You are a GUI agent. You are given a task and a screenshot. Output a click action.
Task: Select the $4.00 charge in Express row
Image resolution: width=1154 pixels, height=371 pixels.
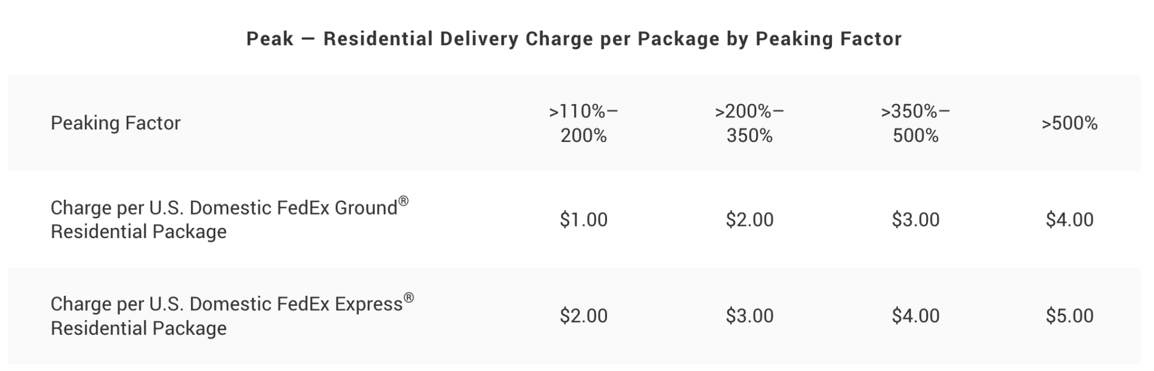[x=915, y=316]
